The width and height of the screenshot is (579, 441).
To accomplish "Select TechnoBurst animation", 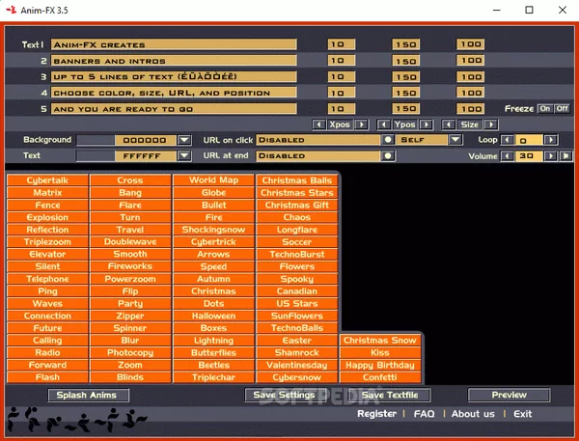I will [x=297, y=254].
